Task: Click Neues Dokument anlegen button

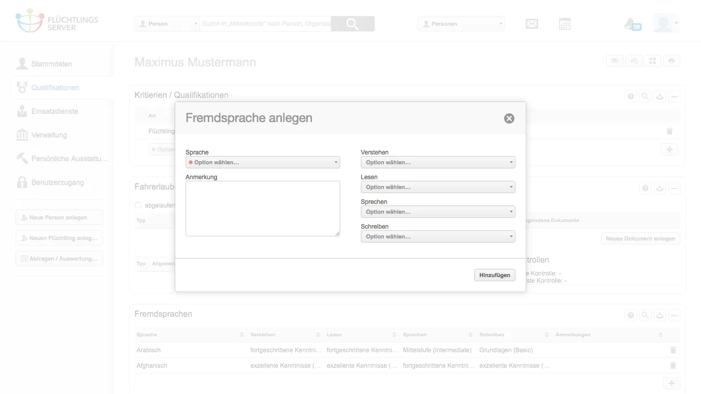Action: coord(640,238)
